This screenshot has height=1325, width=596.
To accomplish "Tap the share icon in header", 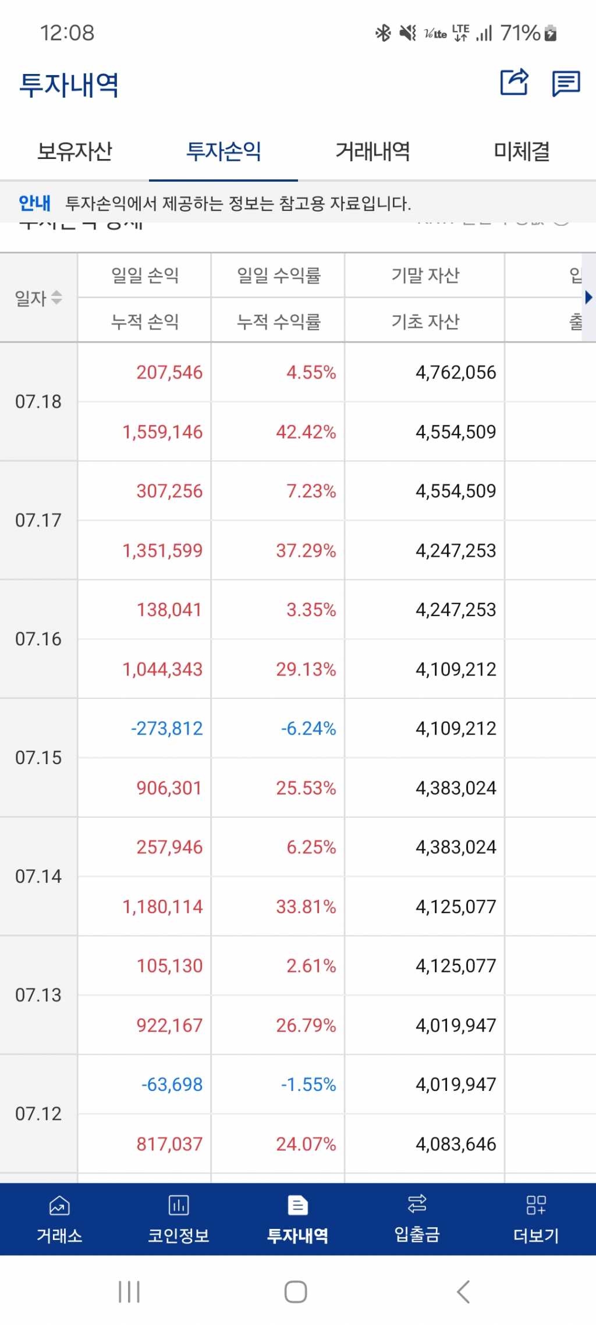I will pyautogui.click(x=515, y=83).
